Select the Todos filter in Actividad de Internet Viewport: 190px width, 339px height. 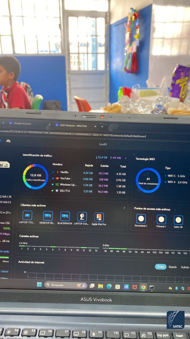pos(161,267)
